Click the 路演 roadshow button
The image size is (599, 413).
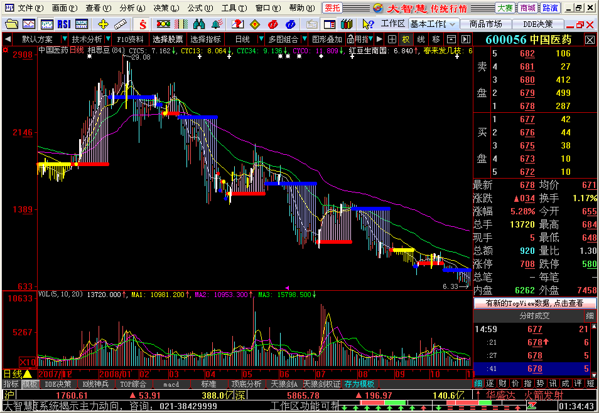(x=550, y=8)
